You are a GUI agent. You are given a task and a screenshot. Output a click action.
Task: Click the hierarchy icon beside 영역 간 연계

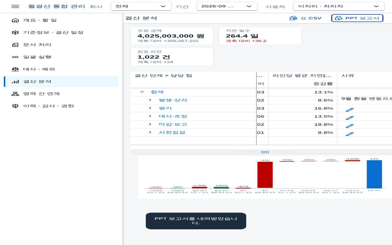[15, 94]
